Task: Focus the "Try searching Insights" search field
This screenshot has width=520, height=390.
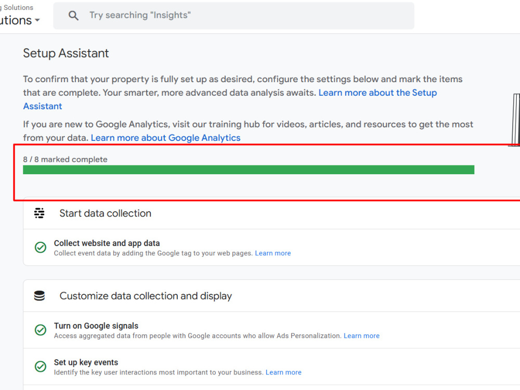Action: point(233,16)
